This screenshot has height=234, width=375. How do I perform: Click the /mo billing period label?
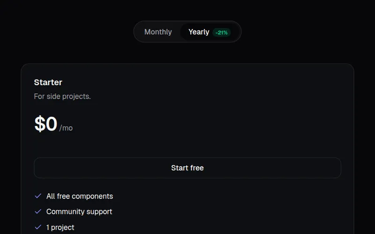[66, 128]
